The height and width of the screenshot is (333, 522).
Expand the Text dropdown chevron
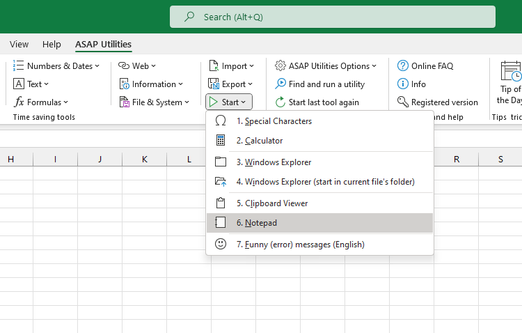tap(46, 84)
